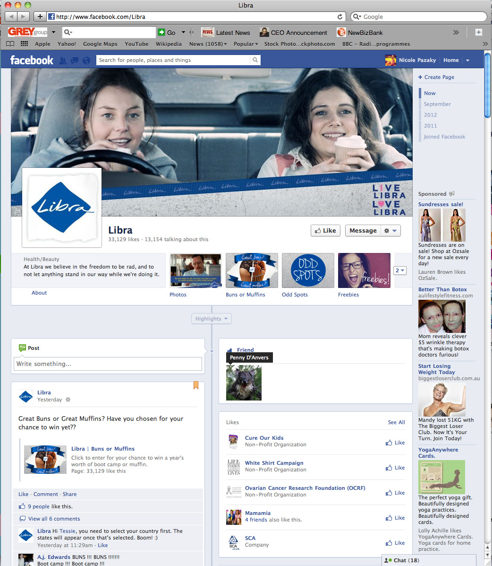
Task: Open Nicole Pazaky profile avatar
Action: (x=390, y=60)
